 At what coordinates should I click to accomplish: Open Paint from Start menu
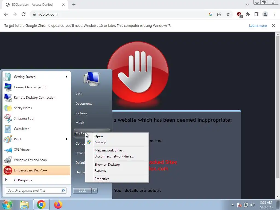coord(37,139)
